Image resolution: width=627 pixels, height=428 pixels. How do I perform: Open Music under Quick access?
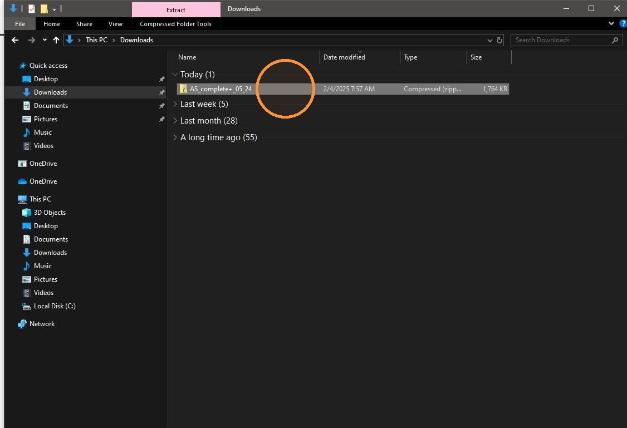click(x=43, y=132)
